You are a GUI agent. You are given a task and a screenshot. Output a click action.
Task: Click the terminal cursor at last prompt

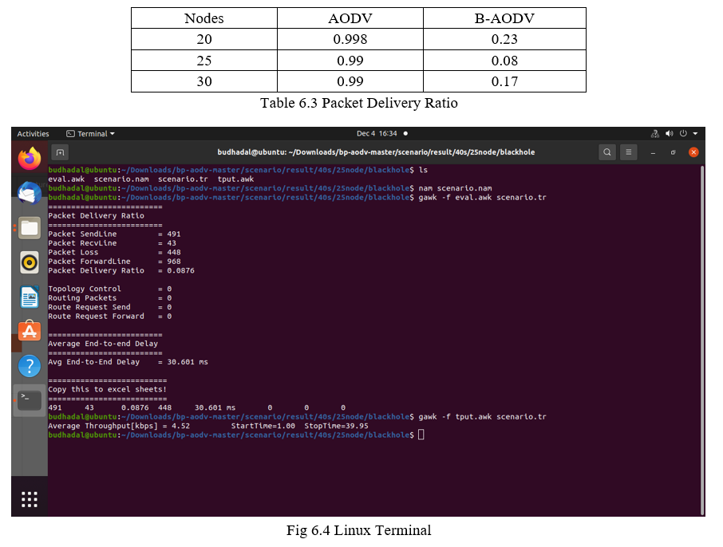click(x=421, y=435)
